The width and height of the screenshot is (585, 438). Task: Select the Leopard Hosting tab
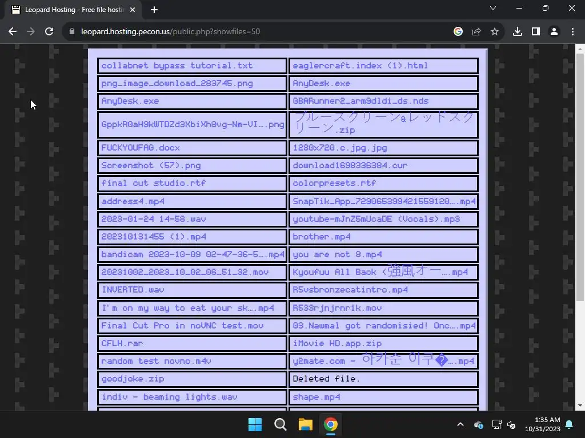(74, 10)
